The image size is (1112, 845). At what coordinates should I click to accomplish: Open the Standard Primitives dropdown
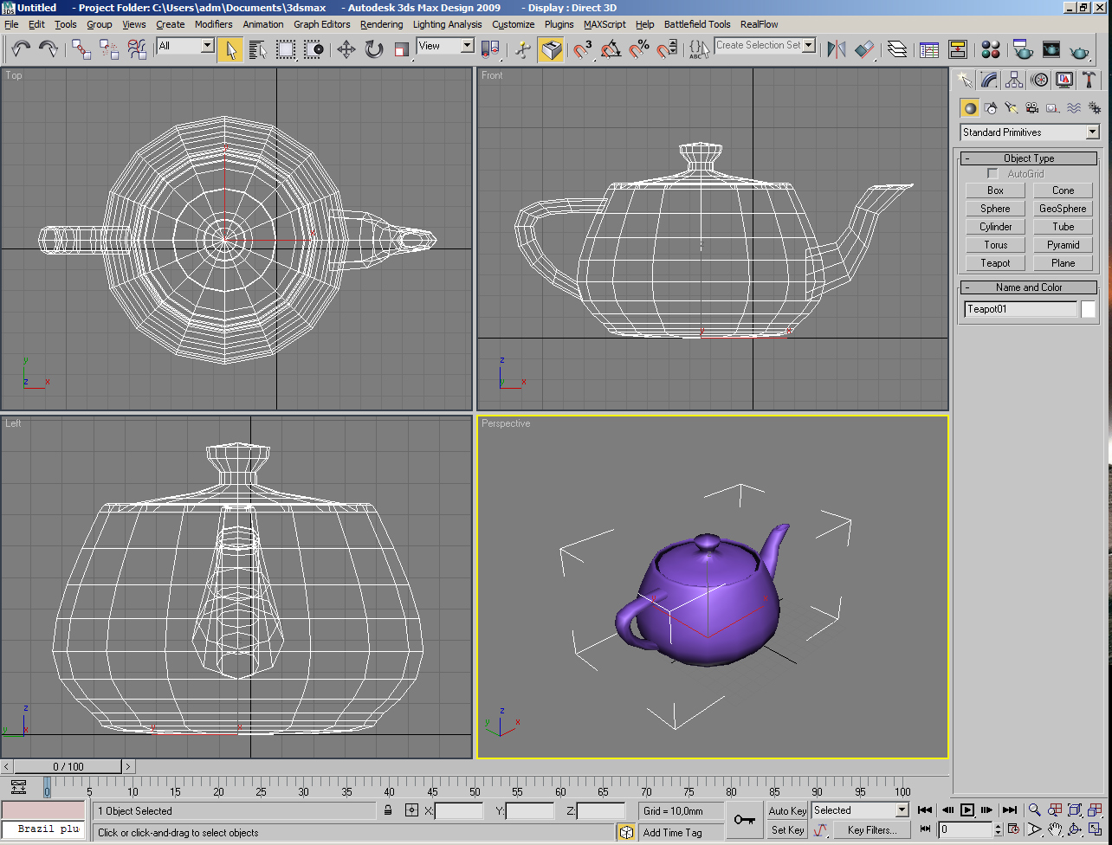coord(1091,132)
